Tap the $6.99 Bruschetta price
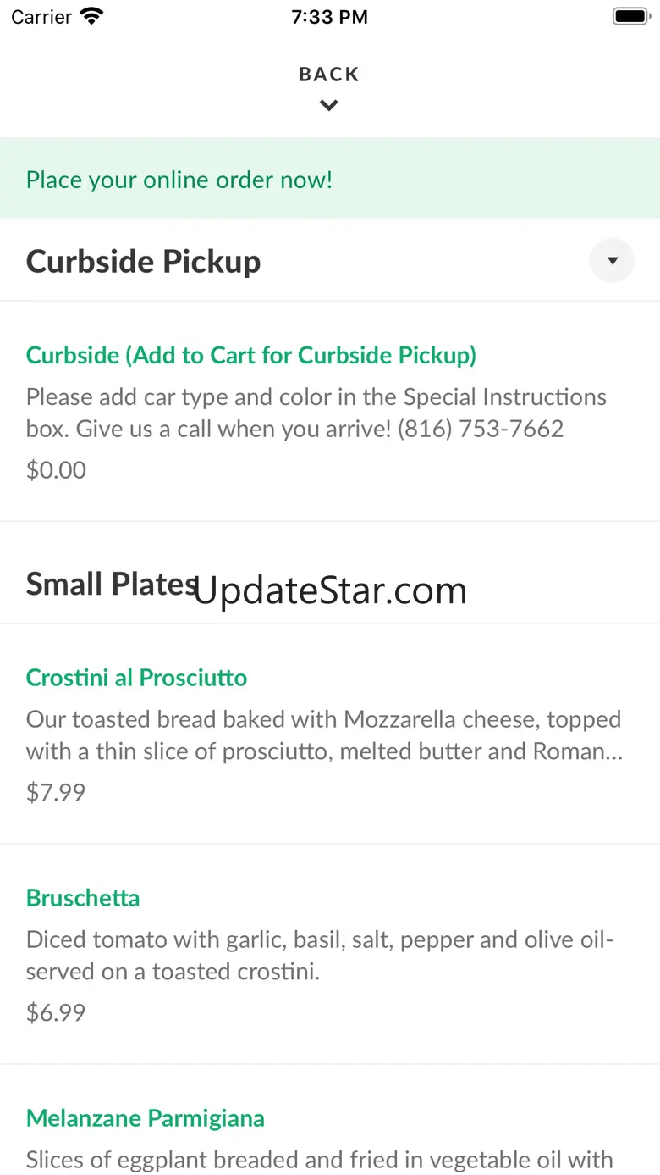This screenshot has height=1175, width=660. point(56,1012)
